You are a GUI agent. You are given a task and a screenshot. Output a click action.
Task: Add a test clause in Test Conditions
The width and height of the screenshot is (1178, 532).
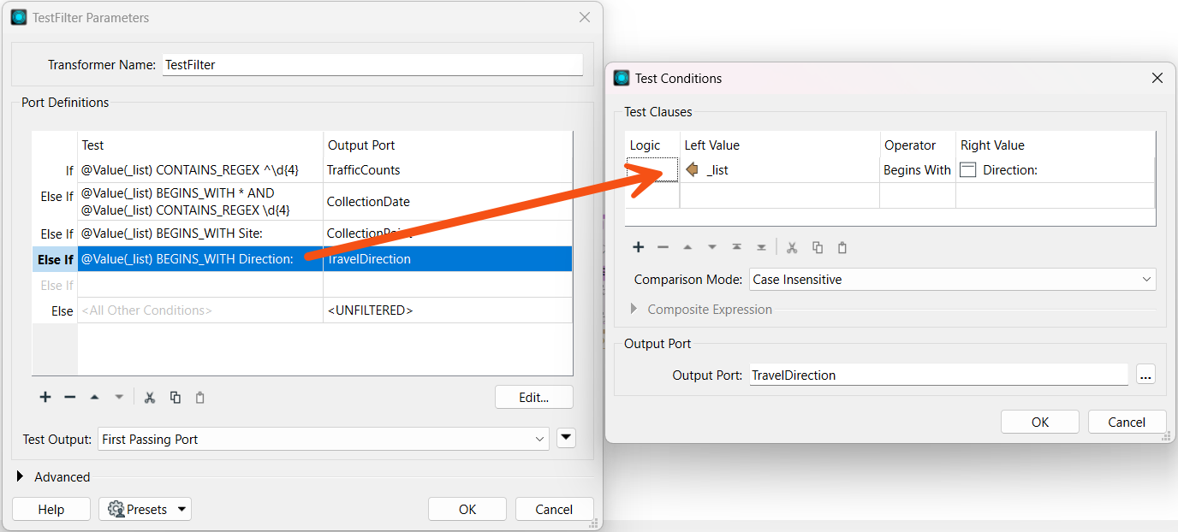(638, 247)
